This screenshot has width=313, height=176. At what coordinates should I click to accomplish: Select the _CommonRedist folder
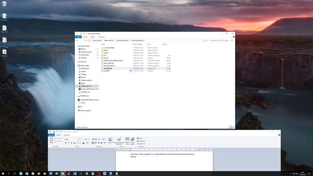[109, 48]
